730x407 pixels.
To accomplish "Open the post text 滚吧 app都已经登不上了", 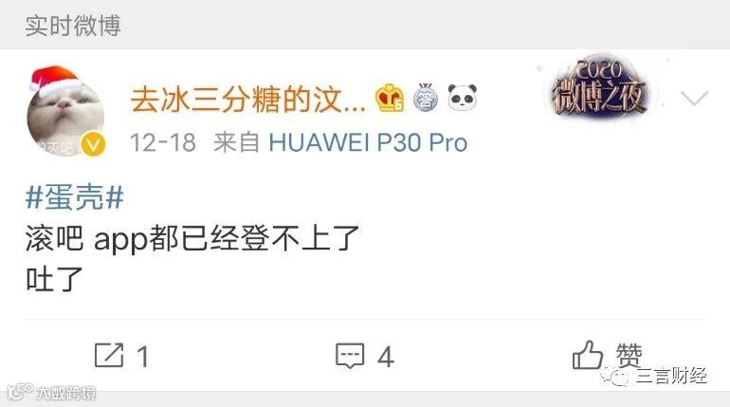I will 192,239.
